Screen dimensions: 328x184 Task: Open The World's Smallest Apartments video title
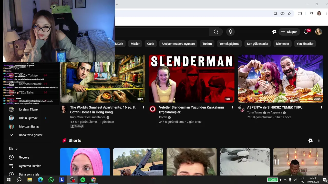click(103, 110)
